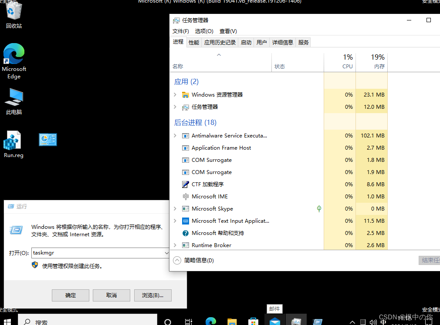The width and height of the screenshot is (440, 325).
Task: Open the 选项(O) menu
Action: (x=204, y=31)
